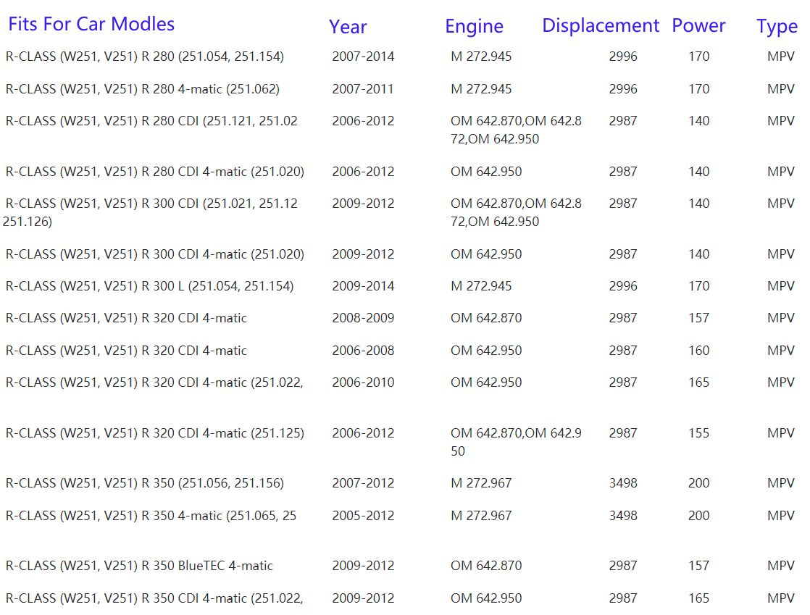Click the year range 2007-2011
This screenshot has height=615, width=810.
click(x=363, y=89)
